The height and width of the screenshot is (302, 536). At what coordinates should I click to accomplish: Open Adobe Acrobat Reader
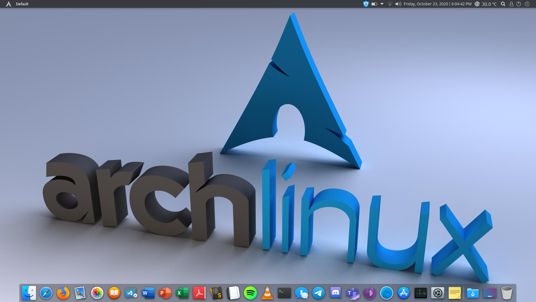click(x=199, y=293)
